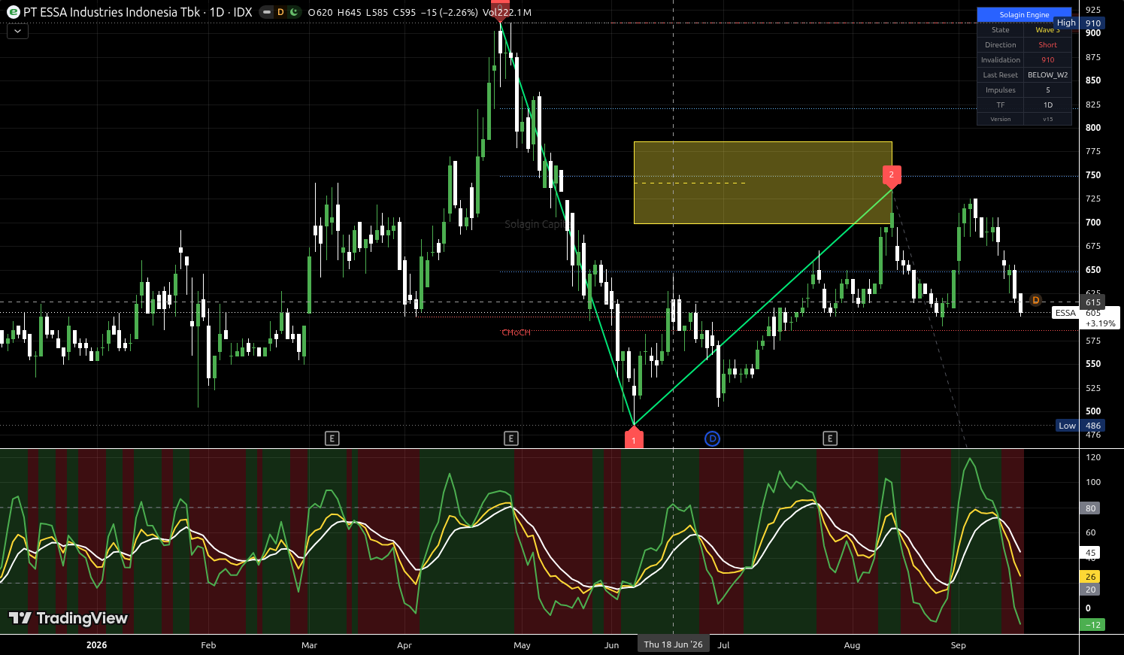Click the TradingView logo
This screenshot has width=1124, height=655.
(x=68, y=618)
